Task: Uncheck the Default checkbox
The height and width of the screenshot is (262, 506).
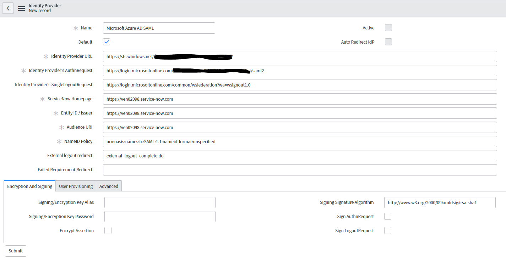Action: click(x=106, y=41)
